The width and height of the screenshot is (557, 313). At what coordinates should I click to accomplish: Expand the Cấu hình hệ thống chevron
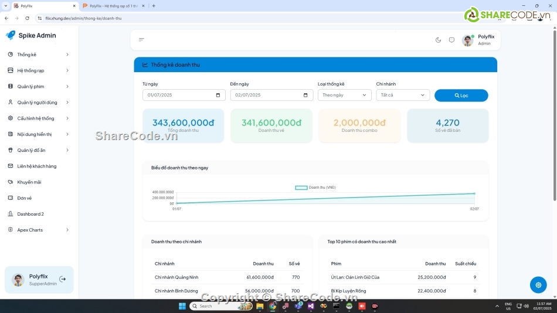pos(67,118)
